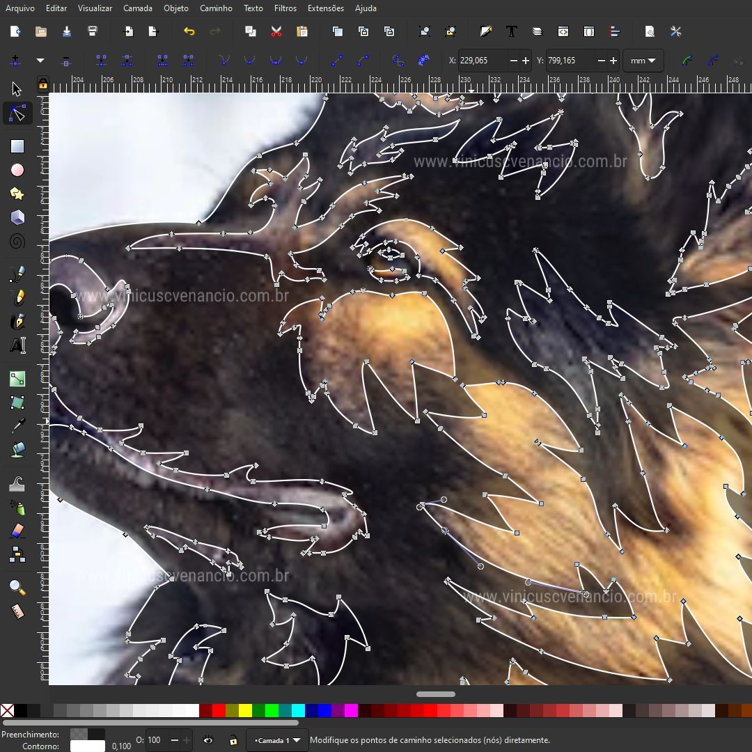Select the Star and polygon tool
This screenshot has width=752, height=752.
(17, 194)
